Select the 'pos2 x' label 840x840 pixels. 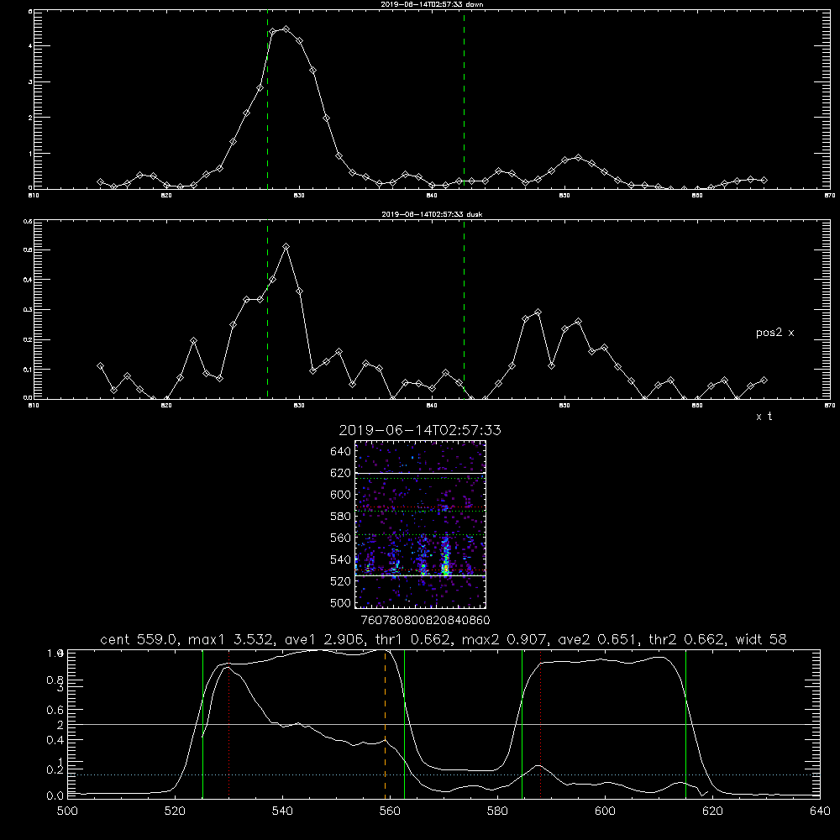[x=774, y=333]
